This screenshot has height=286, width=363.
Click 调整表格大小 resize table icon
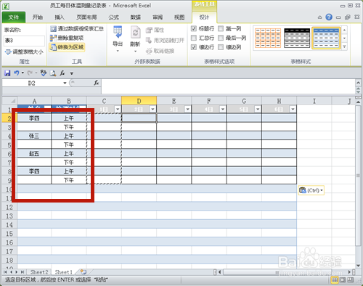[8, 52]
